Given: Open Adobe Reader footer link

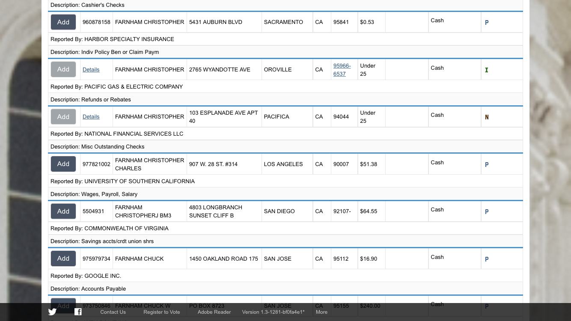Looking at the screenshot, I should pyautogui.click(x=214, y=312).
